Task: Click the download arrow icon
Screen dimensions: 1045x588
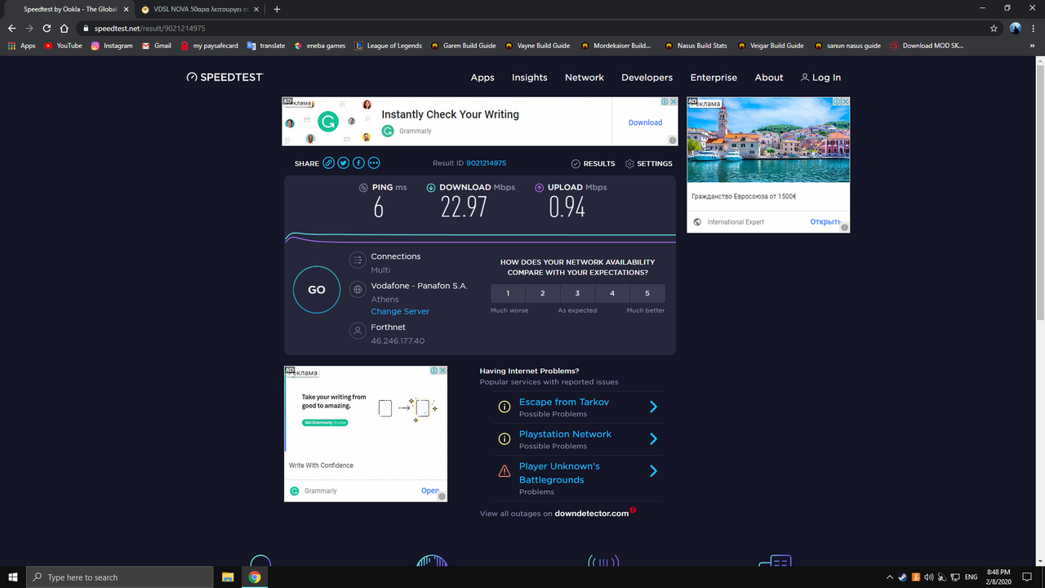Action: click(431, 188)
